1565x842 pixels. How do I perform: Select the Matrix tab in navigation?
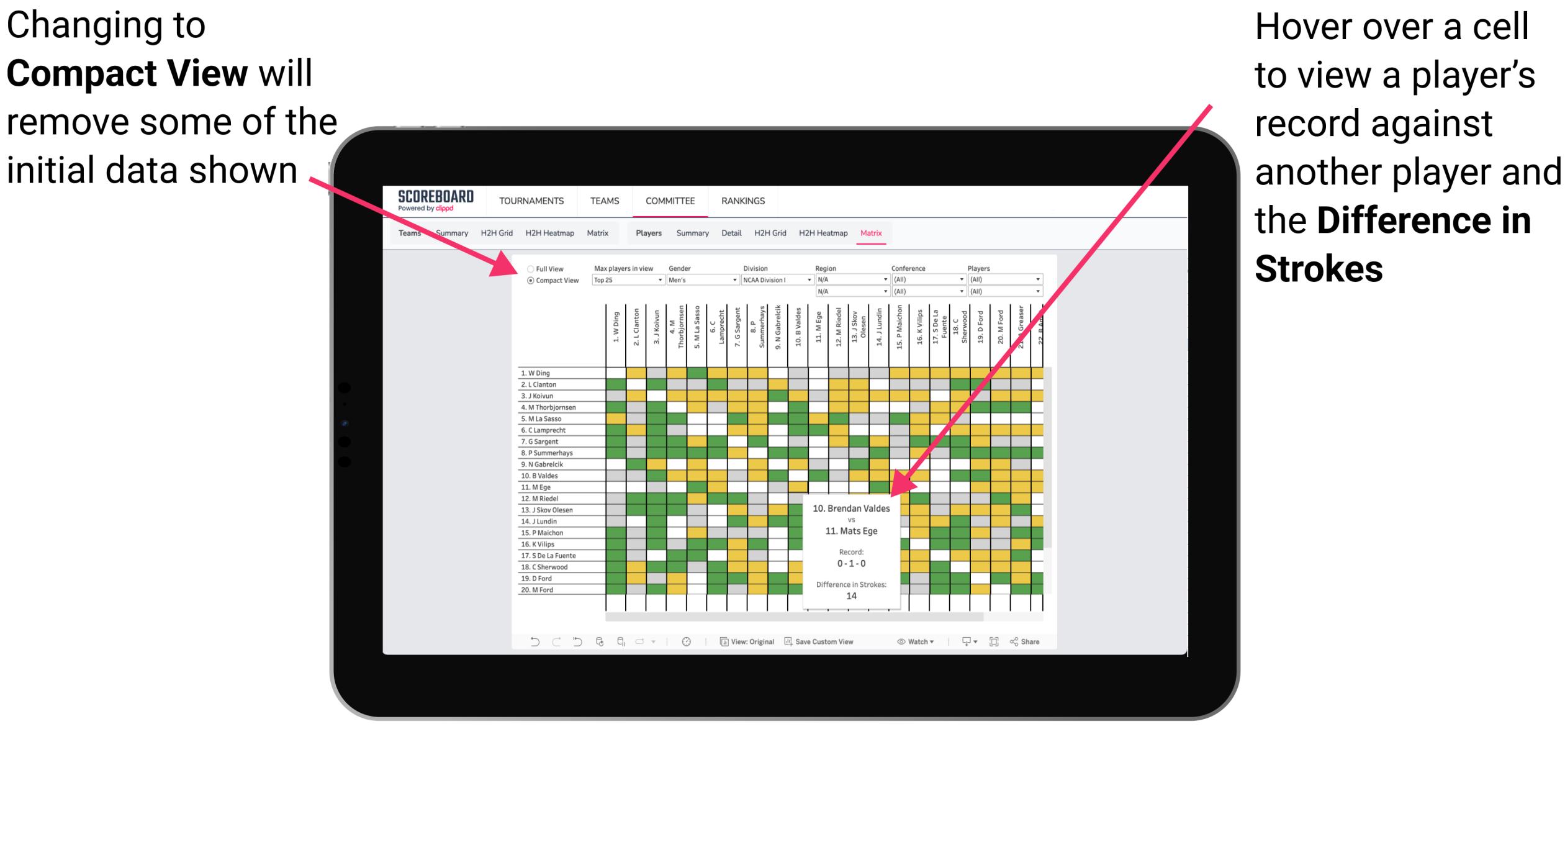pyautogui.click(x=876, y=232)
